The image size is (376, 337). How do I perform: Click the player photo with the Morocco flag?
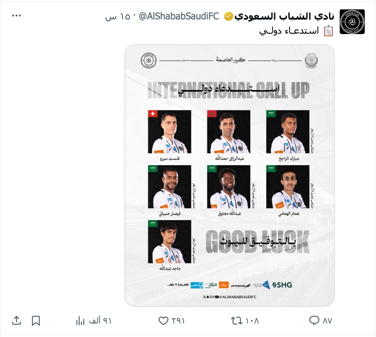[x=229, y=132]
